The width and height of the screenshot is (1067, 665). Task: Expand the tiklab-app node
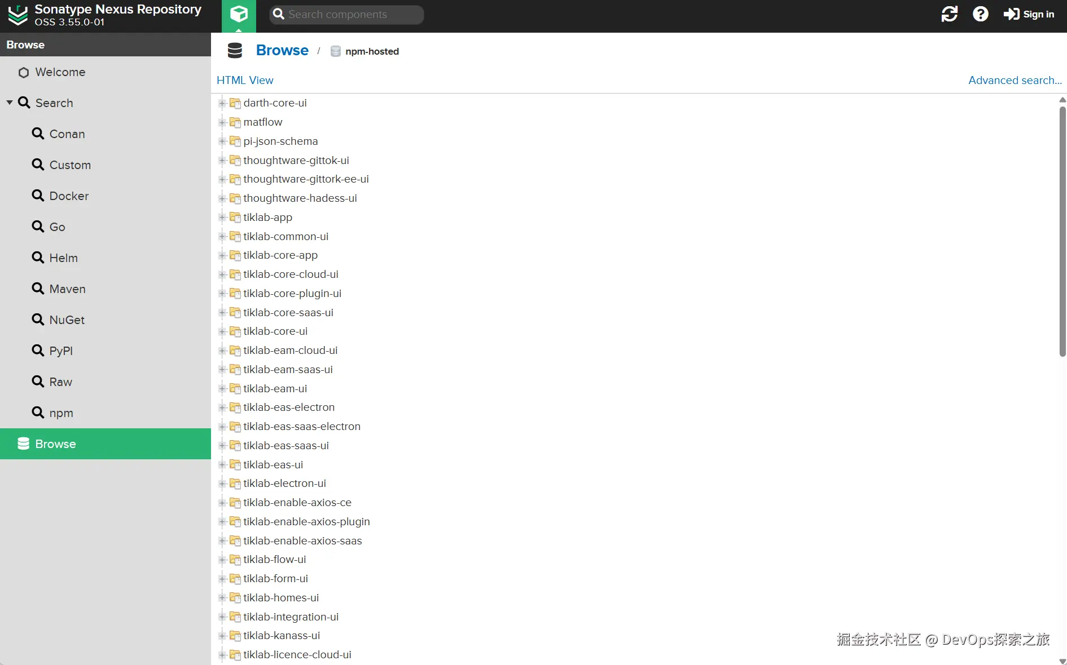222,218
